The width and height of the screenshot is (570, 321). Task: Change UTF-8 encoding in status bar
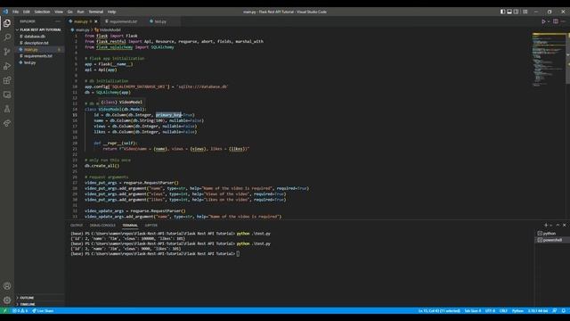point(490,311)
